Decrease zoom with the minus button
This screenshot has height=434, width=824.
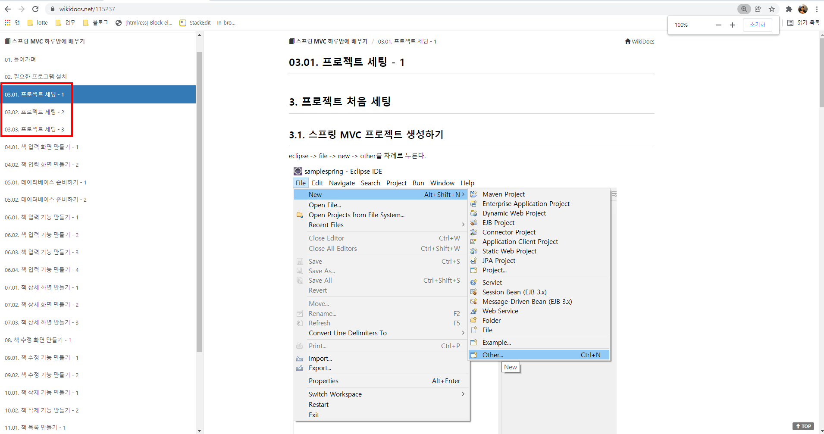point(719,25)
